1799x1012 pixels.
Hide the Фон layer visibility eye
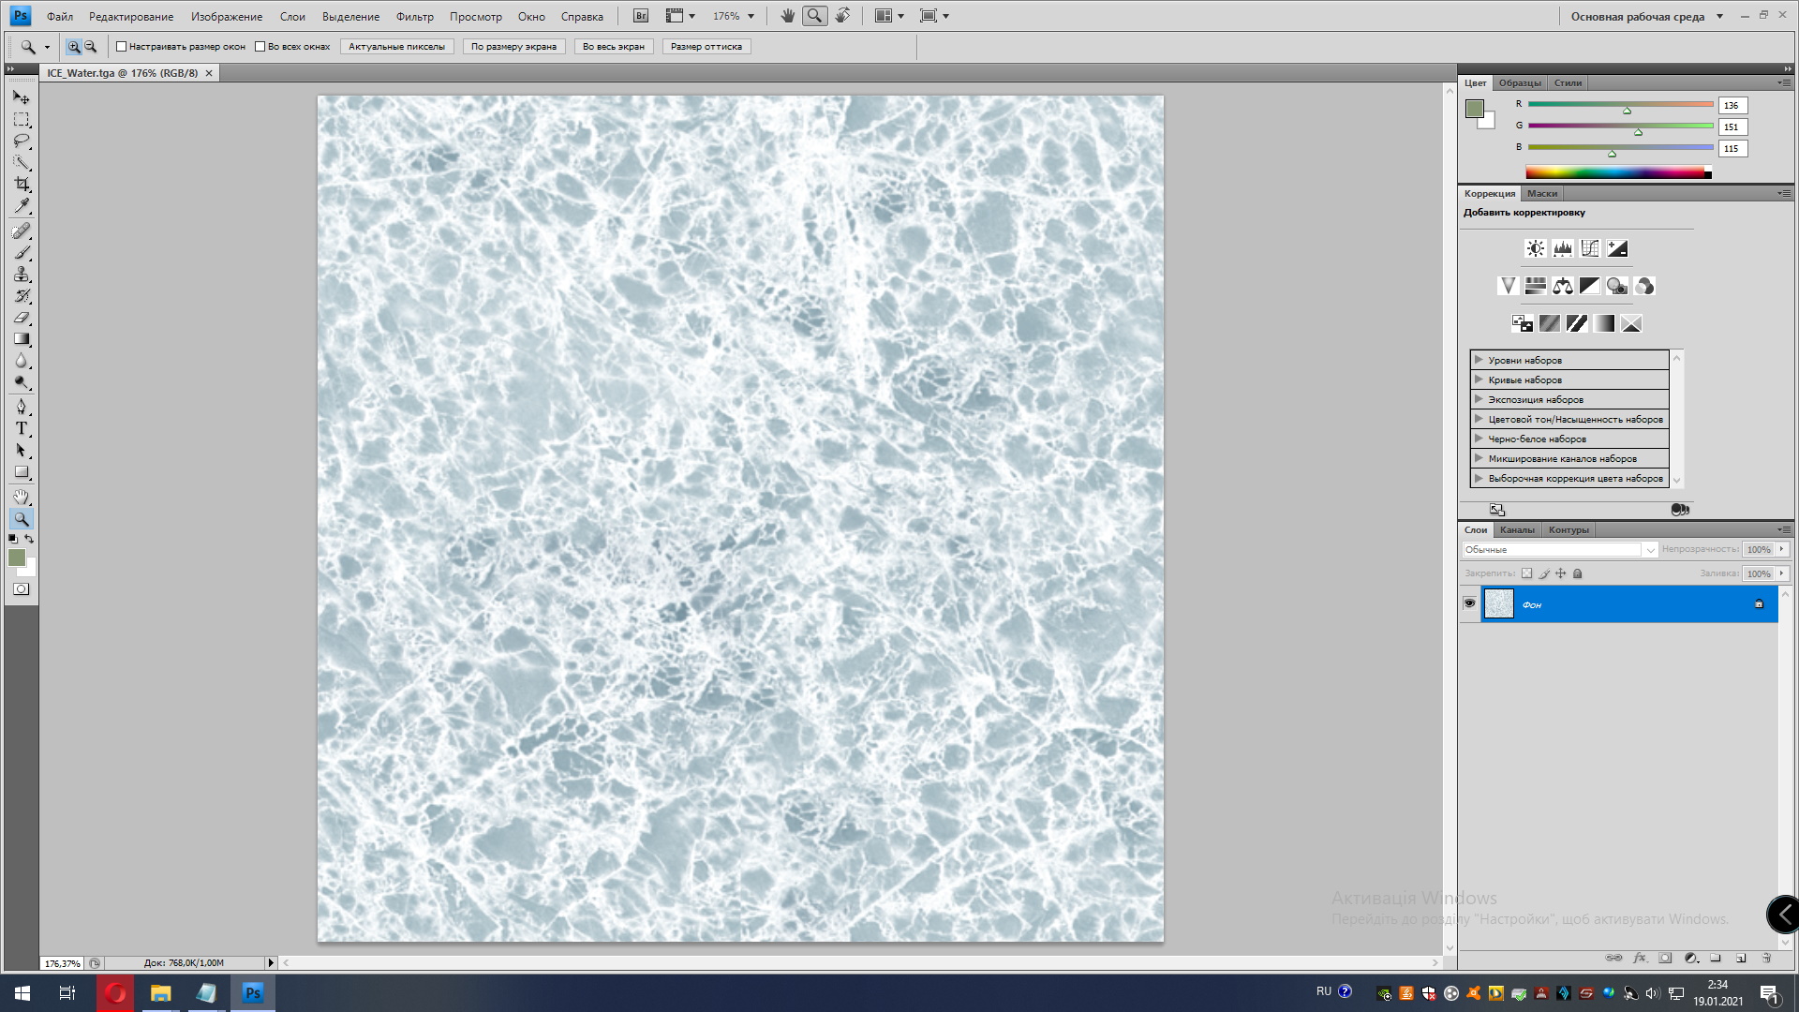1469,603
